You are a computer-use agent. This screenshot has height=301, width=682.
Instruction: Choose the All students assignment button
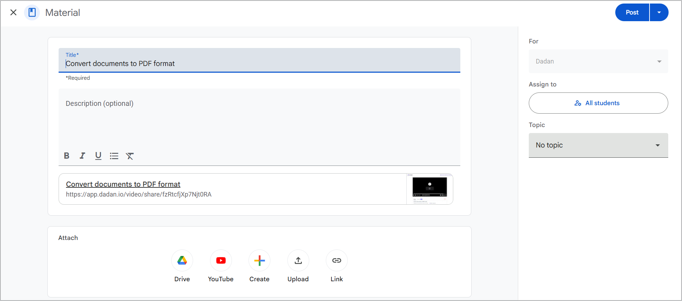pyautogui.click(x=598, y=103)
